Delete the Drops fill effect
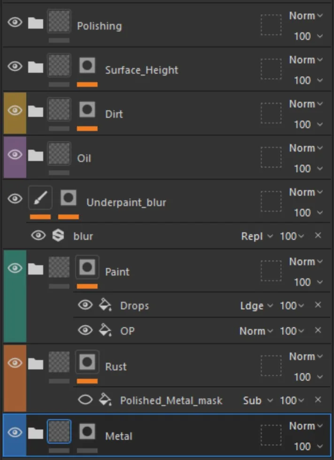The height and width of the screenshot is (460, 334). (x=318, y=305)
